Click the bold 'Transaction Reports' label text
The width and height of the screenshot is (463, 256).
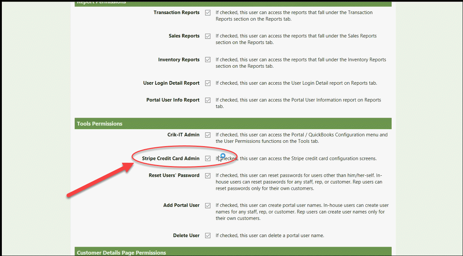(x=176, y=12)
